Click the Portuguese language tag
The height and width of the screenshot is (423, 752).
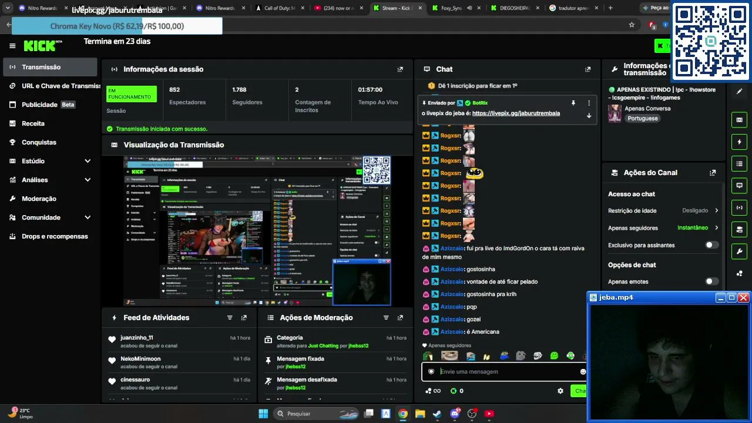pos(642,118)
